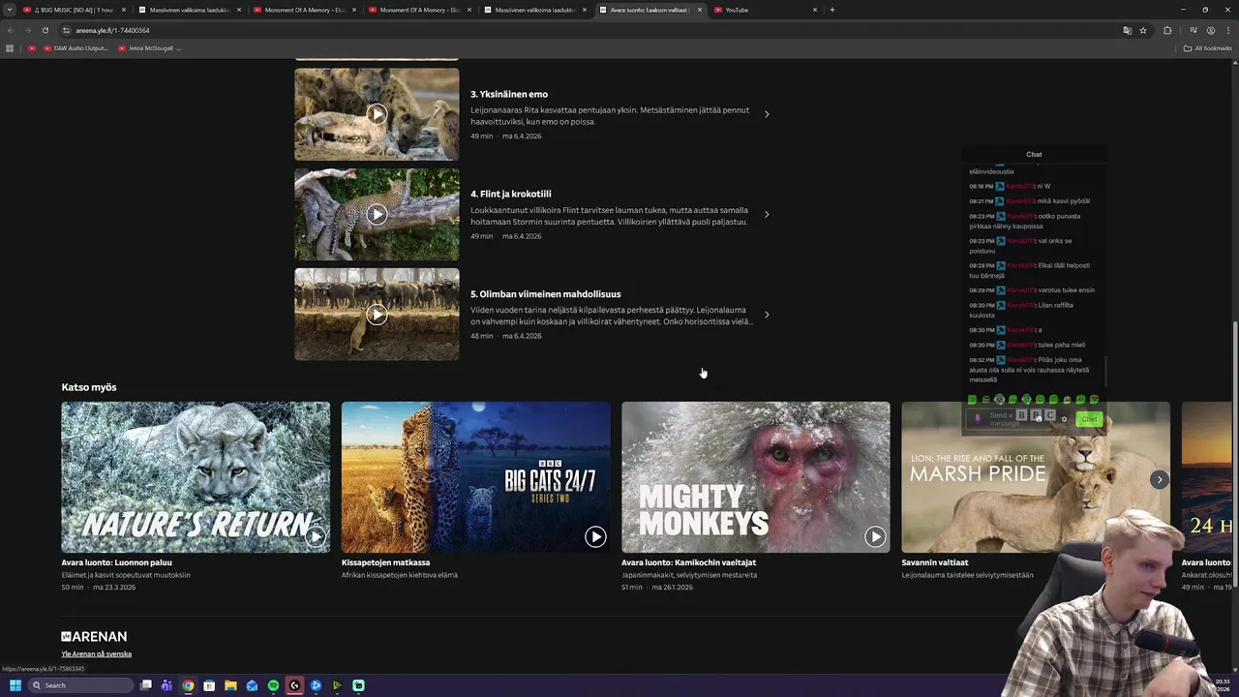Go back in browser history
Viewport: 1239px width, 697px height.
click(11, 30)
